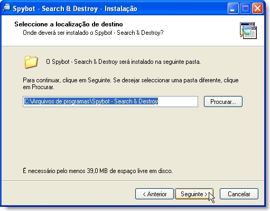Screen dimensions: 270x211
Task: Open folder browser via Procurar button
Action: tap(223, 101)
